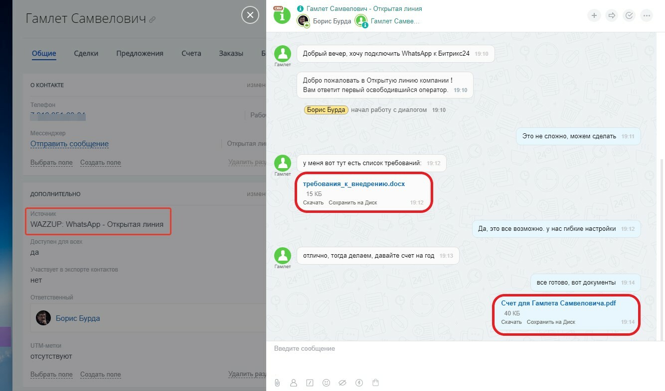Click Борис Бурда name in chat header
The width and height of the screenshot is (665, 391).
pos(332,21)
